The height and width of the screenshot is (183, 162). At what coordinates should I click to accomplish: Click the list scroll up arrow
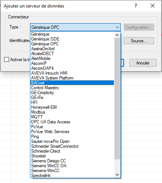point(117,35)
